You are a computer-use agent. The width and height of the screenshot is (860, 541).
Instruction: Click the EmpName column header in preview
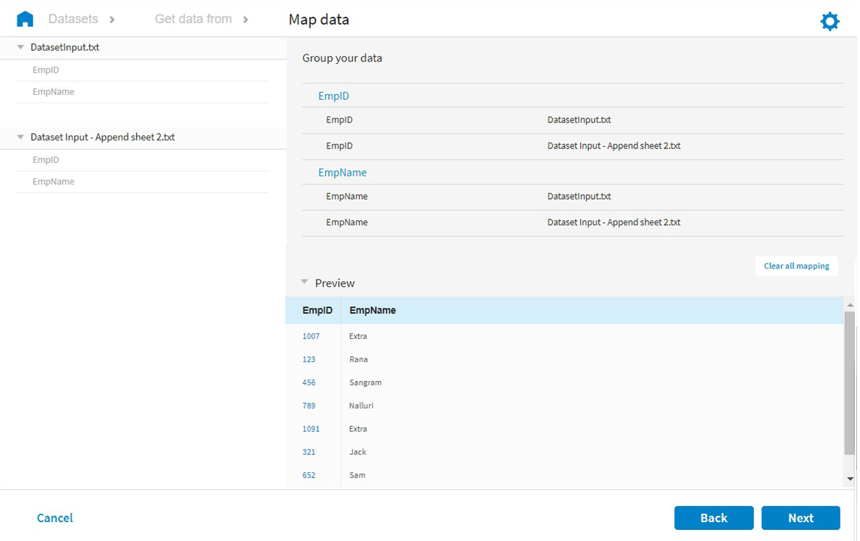pos(372,310)
